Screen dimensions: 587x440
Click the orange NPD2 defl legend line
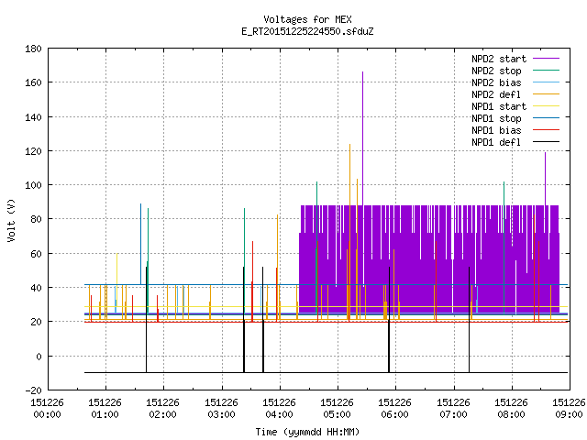point(546,94)
